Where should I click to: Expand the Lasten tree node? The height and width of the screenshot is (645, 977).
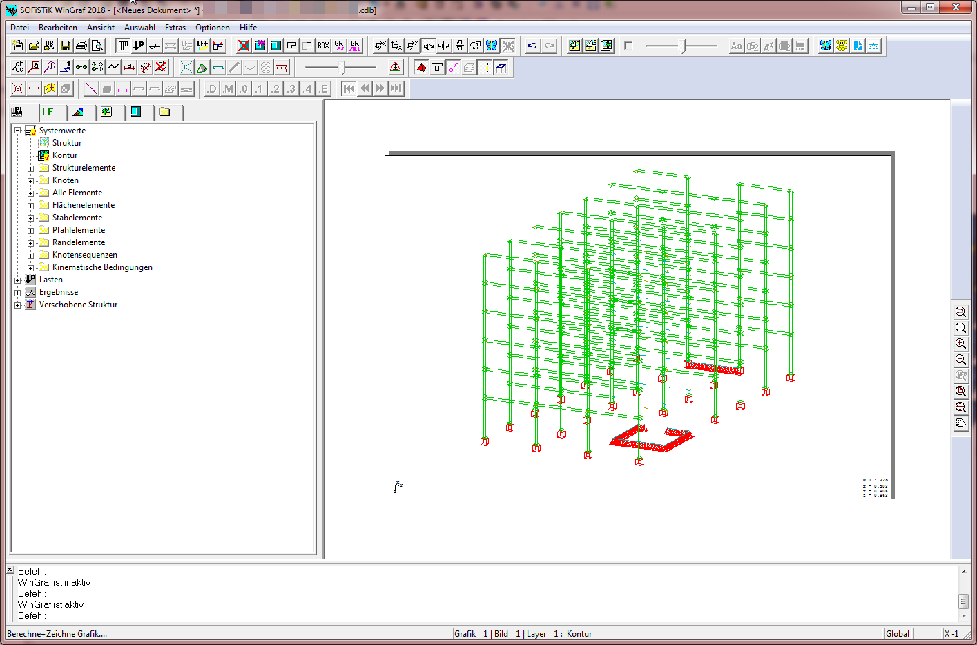(x=18, y=280)
